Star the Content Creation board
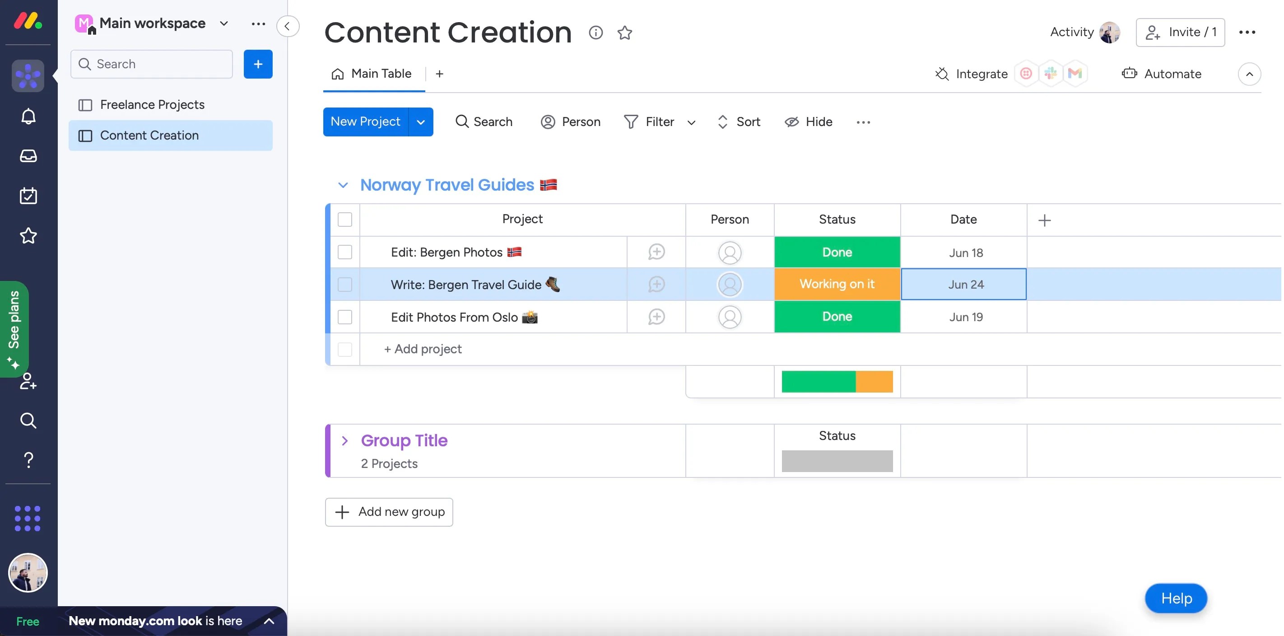Image resolution: width=1284 pixels, height=636 pixels. [x=624, y=33]
